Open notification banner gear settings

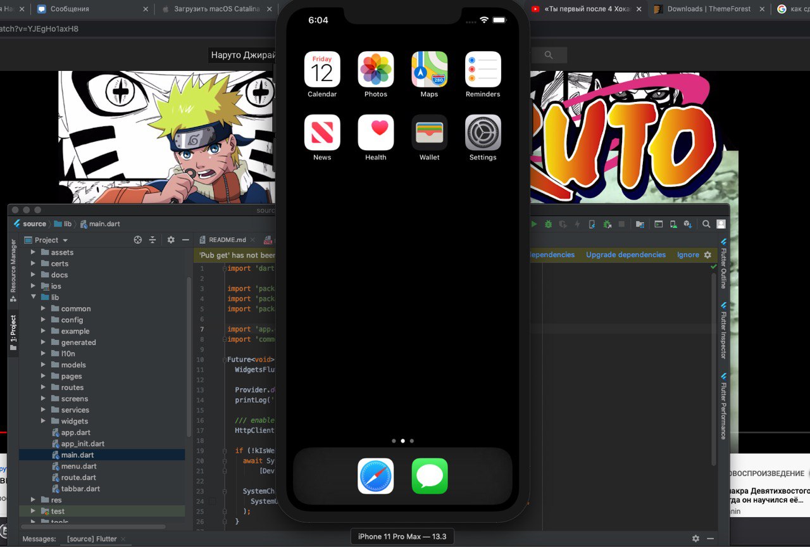click(707, 255)
